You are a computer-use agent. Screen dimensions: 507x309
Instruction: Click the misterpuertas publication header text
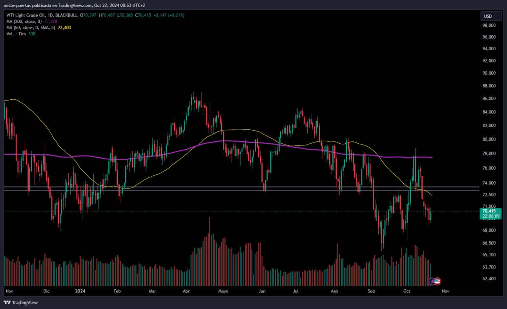click(x=74, y=5)
